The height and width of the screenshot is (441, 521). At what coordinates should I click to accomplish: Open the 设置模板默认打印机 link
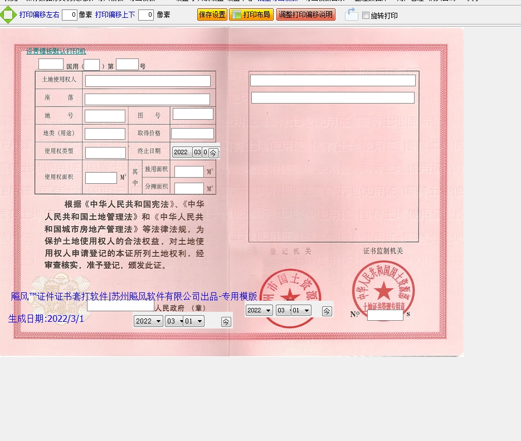coord(56,51)
